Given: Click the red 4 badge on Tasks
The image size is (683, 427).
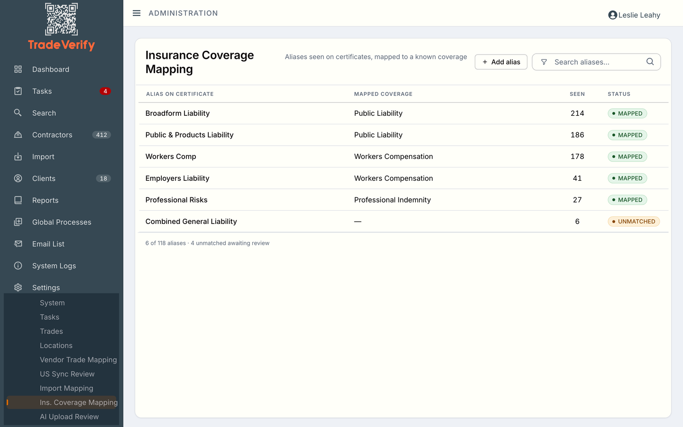Looking at the screenshot, I should pos(105,91).
